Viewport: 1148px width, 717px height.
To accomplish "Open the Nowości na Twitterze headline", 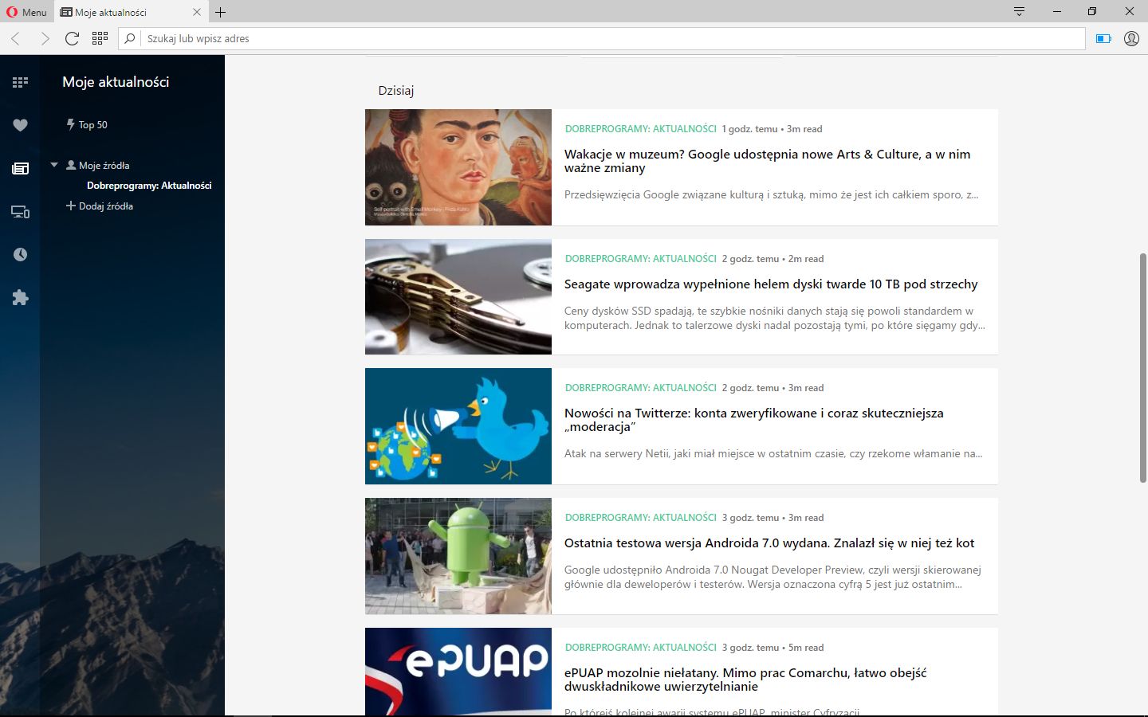I will pos(753,420).
